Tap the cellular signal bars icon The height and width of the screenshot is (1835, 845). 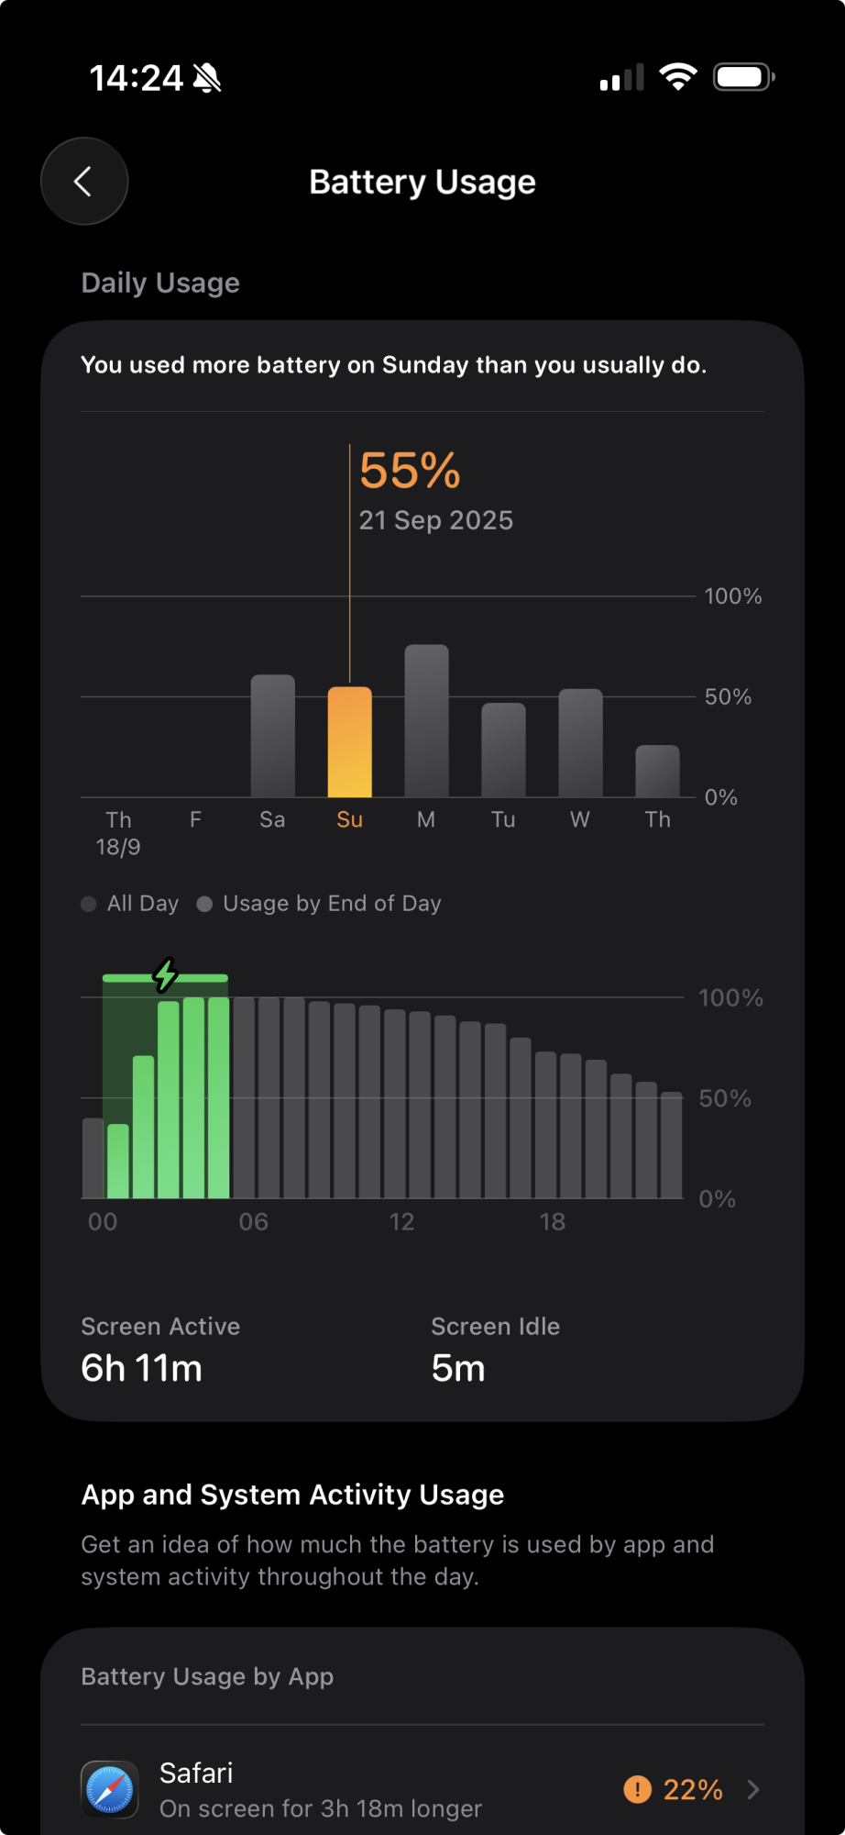[621, 79]
